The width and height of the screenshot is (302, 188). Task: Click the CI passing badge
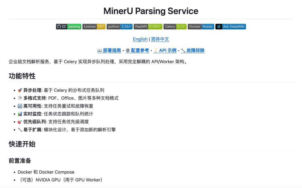pos(69,27)
